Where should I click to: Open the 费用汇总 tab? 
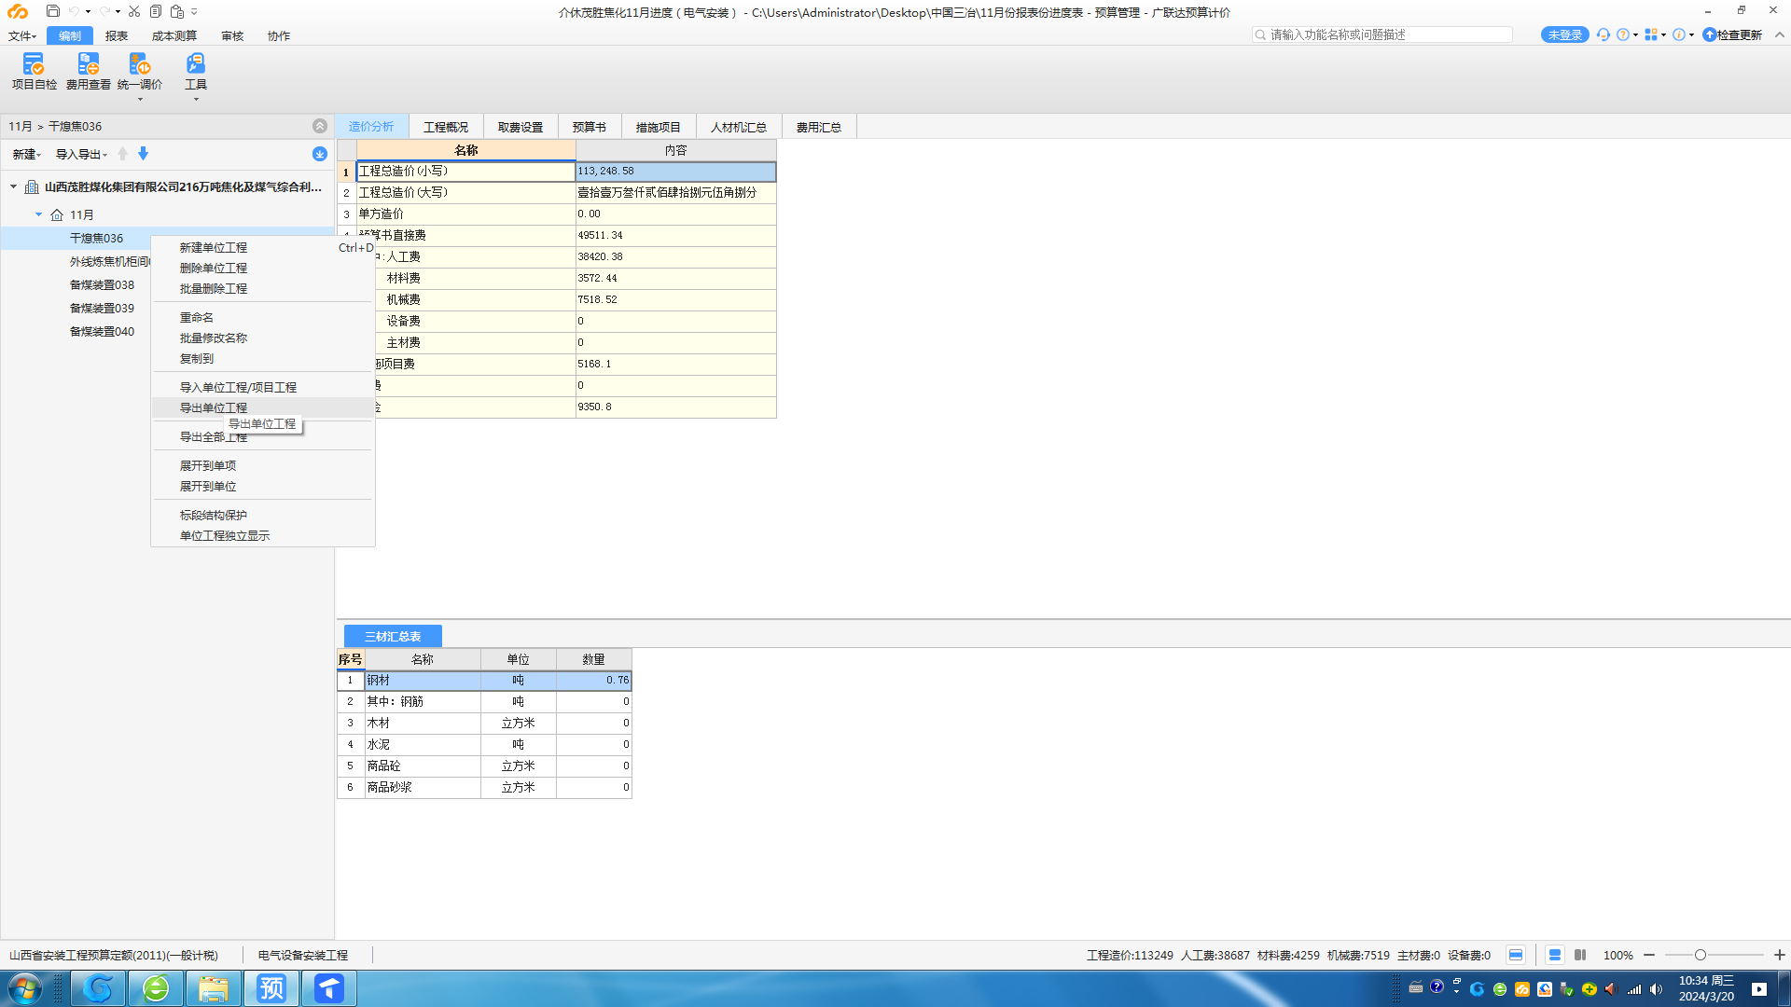819,127
